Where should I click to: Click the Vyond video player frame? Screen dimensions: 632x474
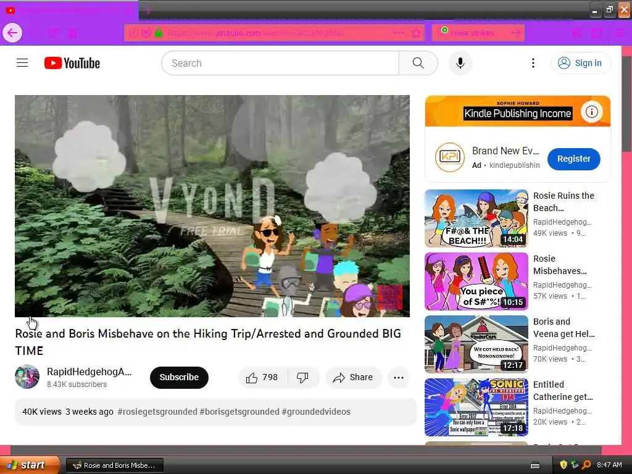pyautogui.click(x=212, y=206)
